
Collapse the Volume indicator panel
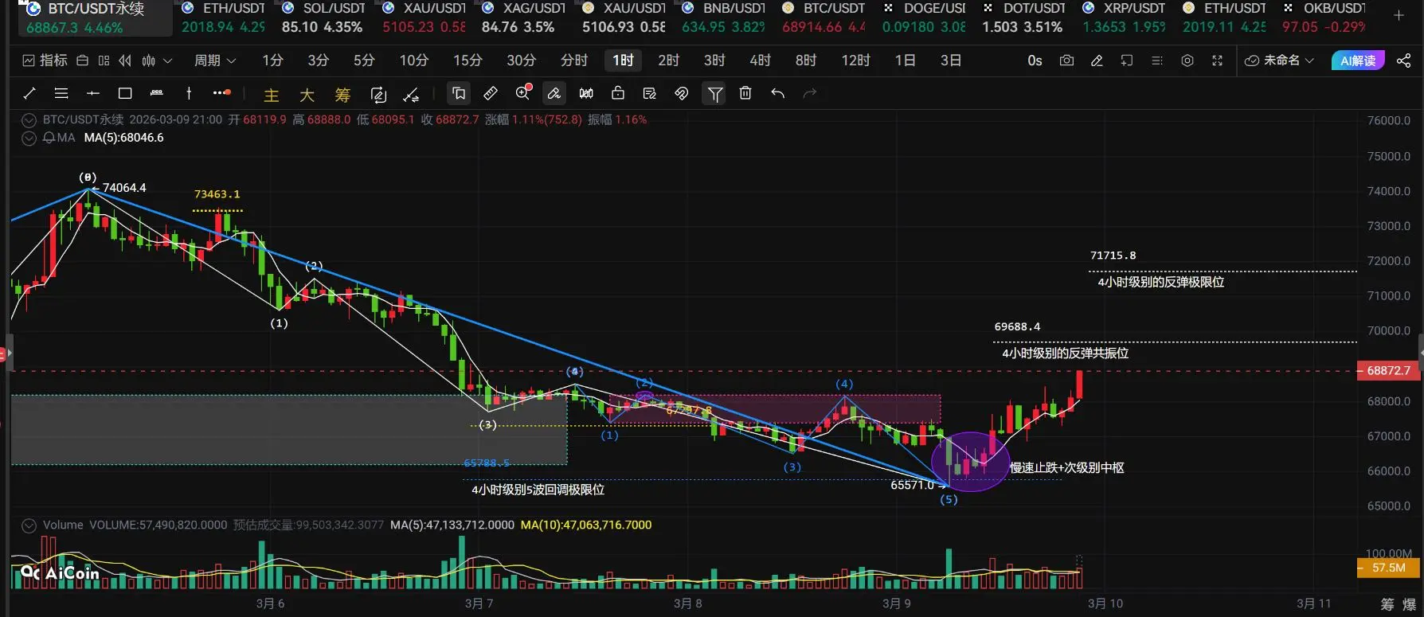[29, 525]
